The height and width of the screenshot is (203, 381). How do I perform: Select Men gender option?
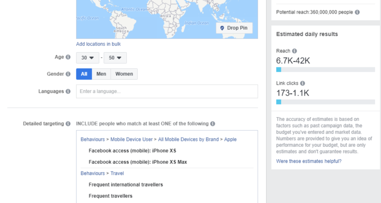click(x=101, y=74)
